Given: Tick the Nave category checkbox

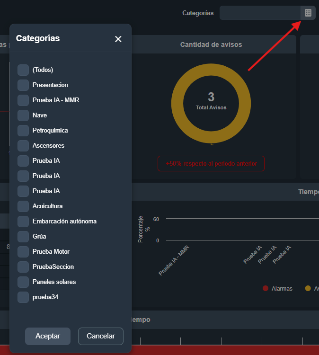Looking at the screenshot, I should click(23, 115).
